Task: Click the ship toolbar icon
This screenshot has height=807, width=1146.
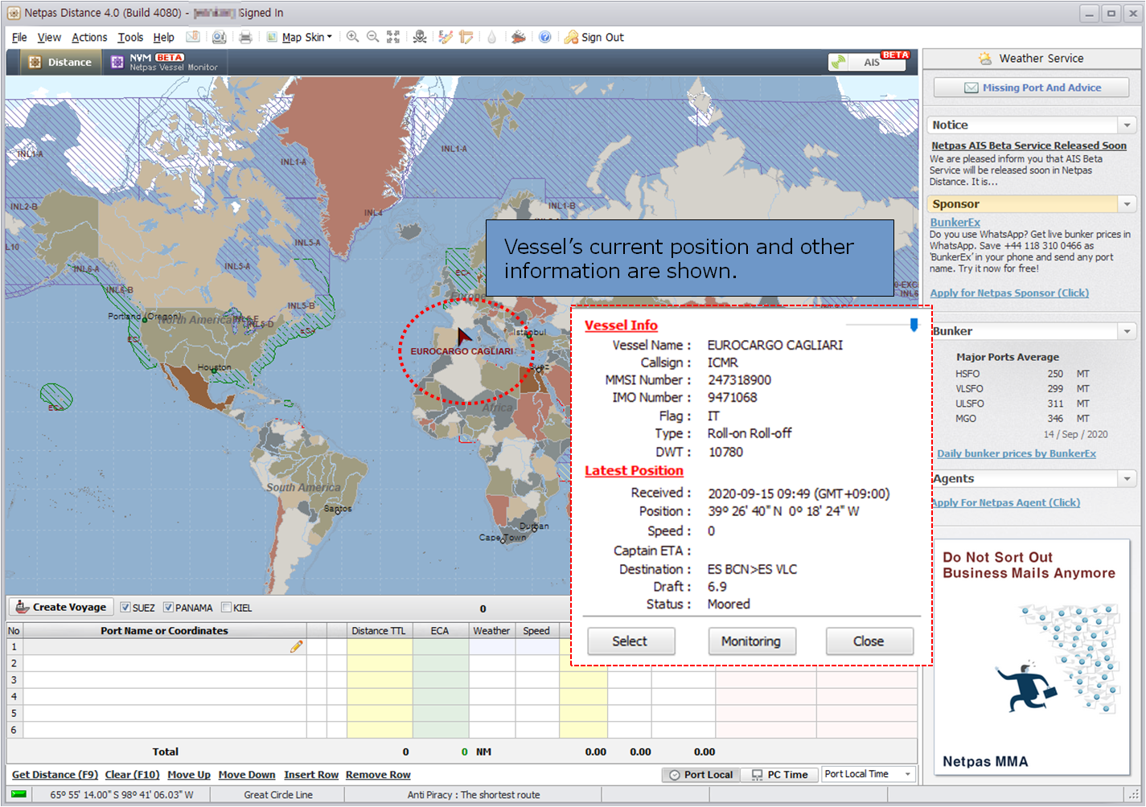Action: 519,37
